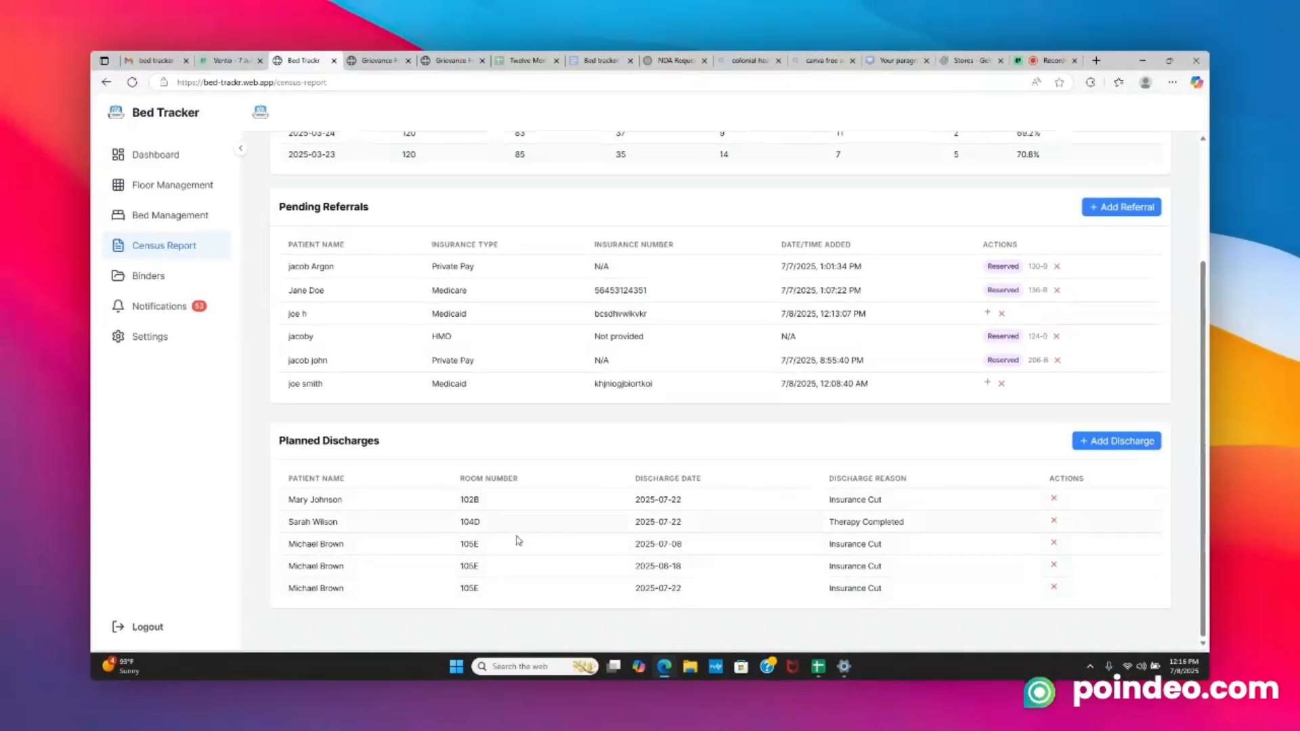Screen dimensions: 1300x731
Task: Open the Dashboard section in sidebar
Action: point(156,154)
